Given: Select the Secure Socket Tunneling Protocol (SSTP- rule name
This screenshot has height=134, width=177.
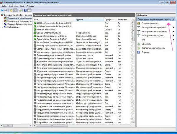Looking at the screenshot, I should (x=56, y=42).
